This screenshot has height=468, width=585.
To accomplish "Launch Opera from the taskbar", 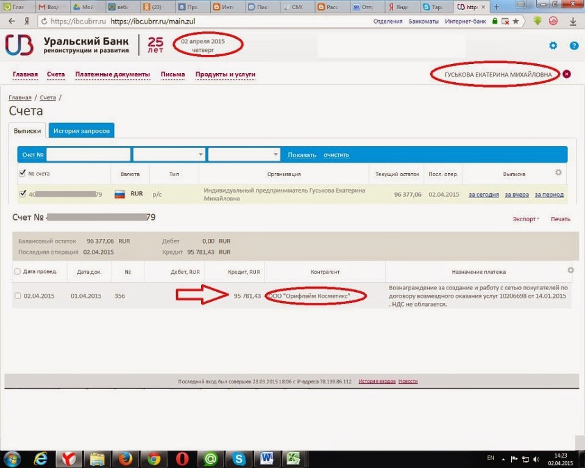I will [x=182, y=459].
